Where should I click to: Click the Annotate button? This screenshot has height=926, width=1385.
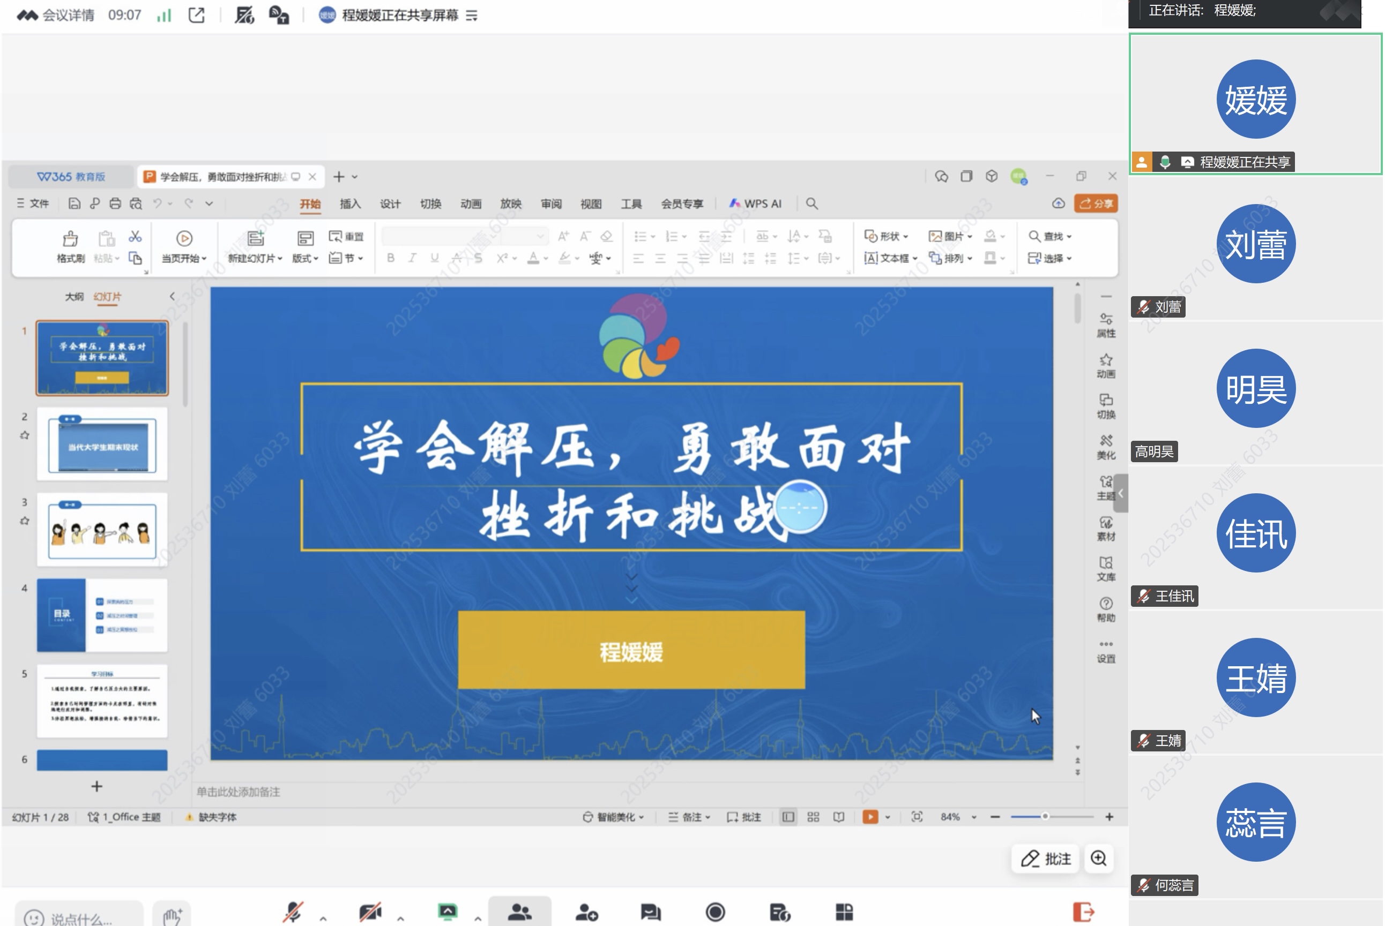(1045, 858)
